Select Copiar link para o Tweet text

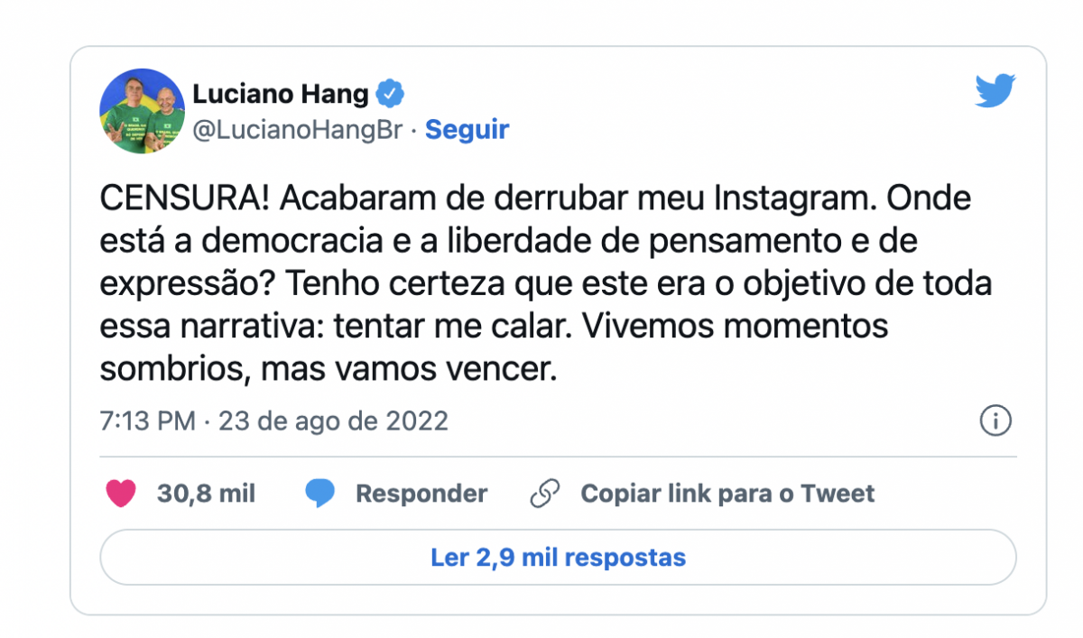[x=727, y=494]
